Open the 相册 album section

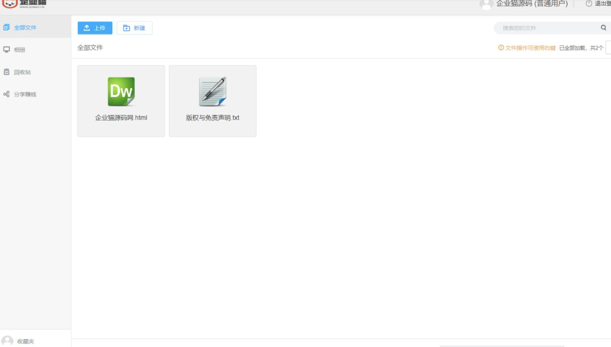20,50
